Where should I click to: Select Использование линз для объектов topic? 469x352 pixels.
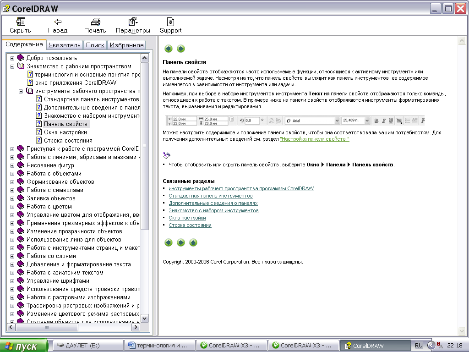point(74,239)
